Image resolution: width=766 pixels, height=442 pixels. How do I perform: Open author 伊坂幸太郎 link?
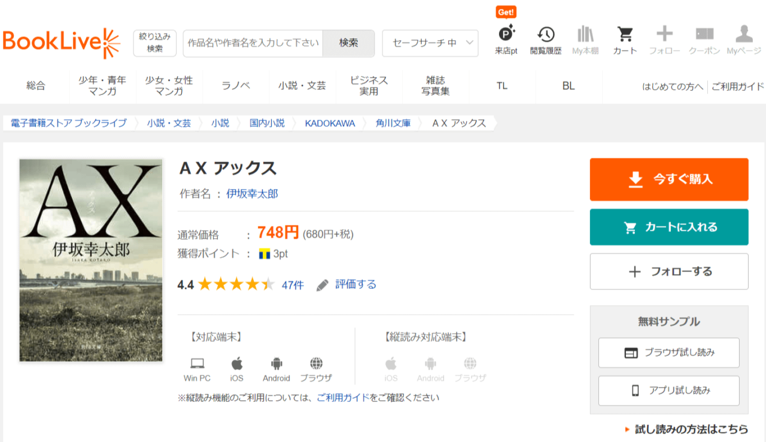point(252,194)
